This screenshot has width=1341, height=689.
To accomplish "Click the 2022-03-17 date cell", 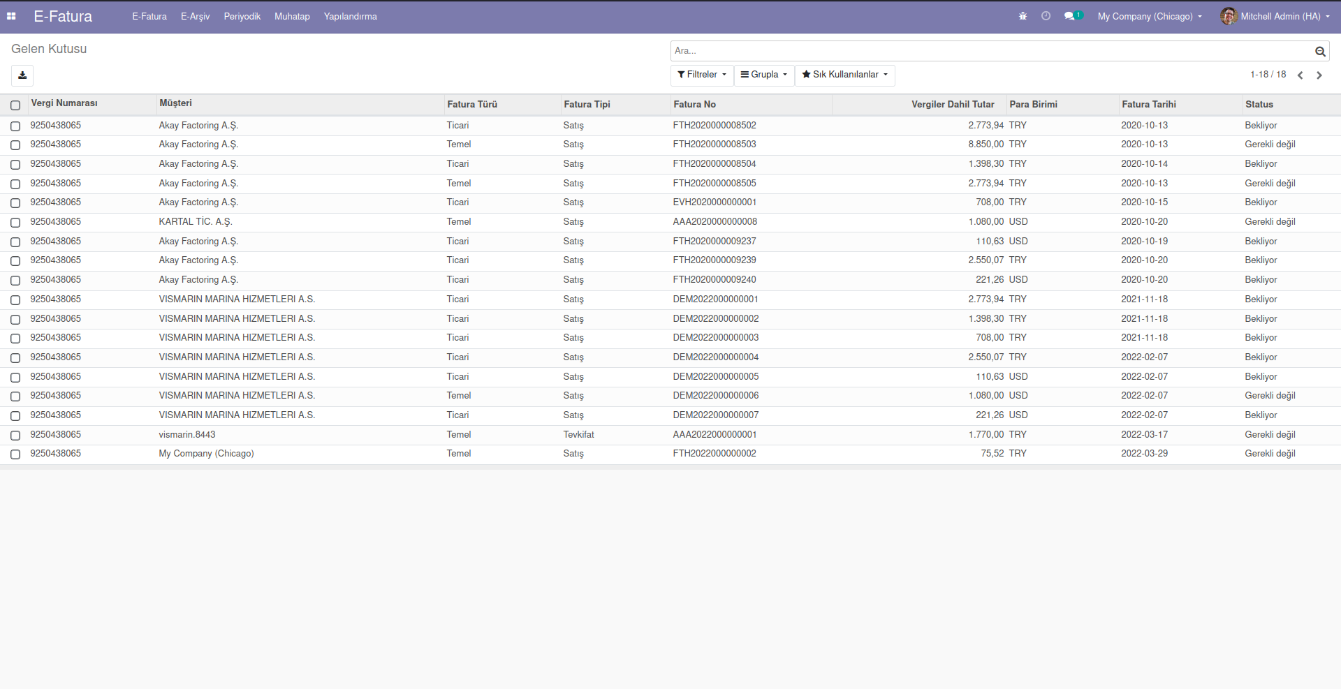I will point(1145,435).
